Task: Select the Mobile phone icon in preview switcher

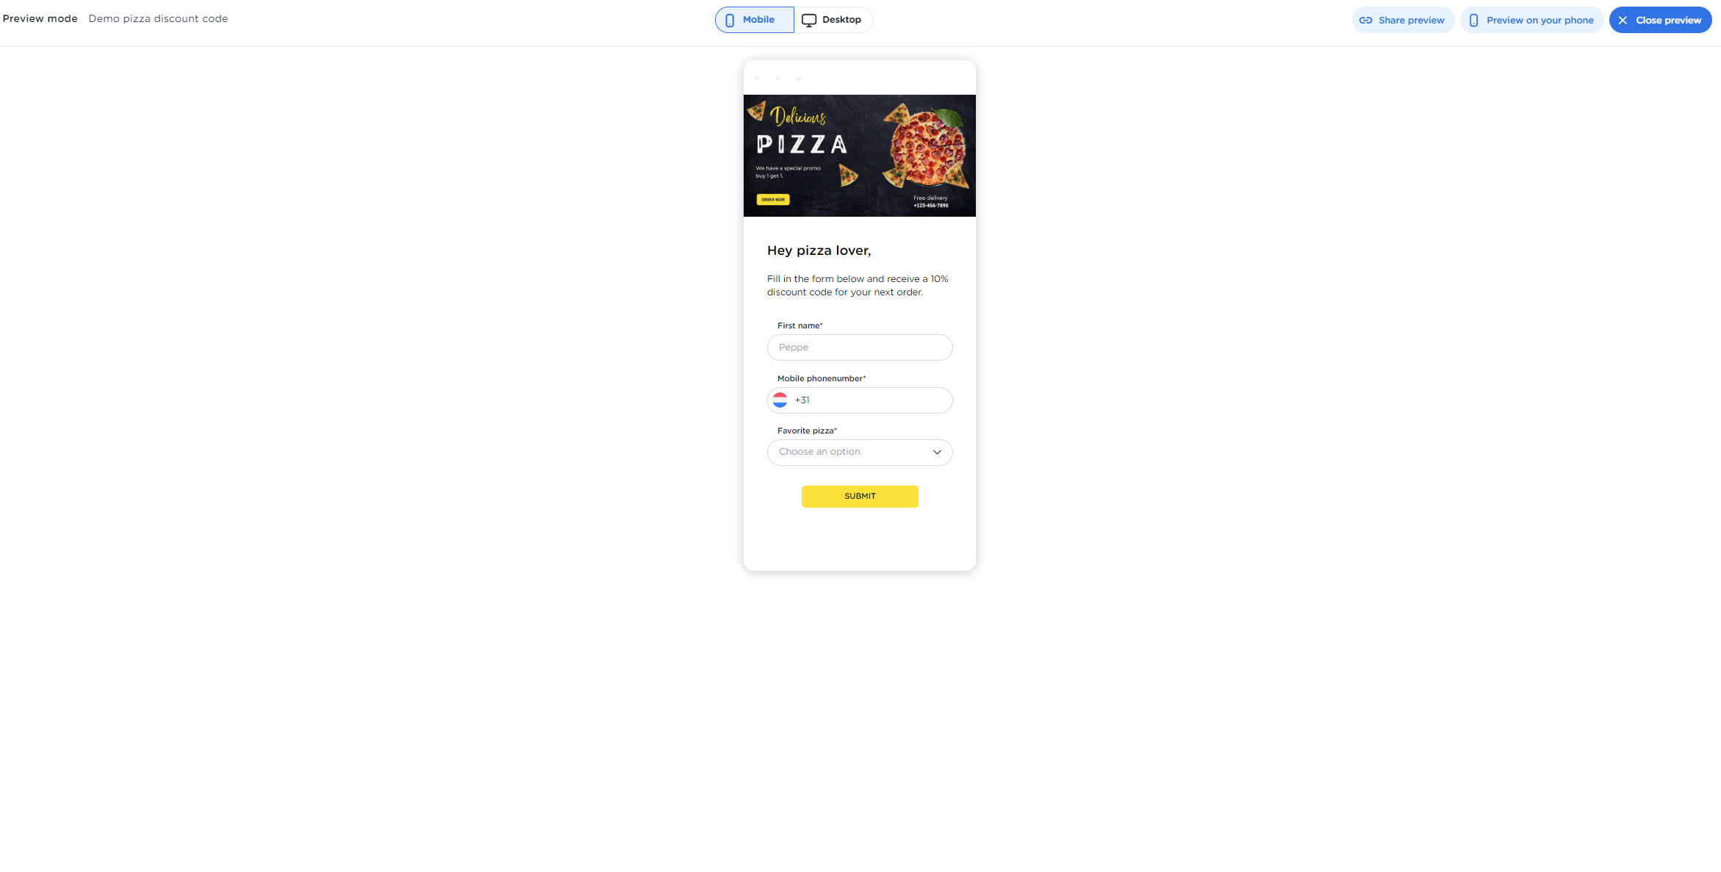Action: (729, 20)
